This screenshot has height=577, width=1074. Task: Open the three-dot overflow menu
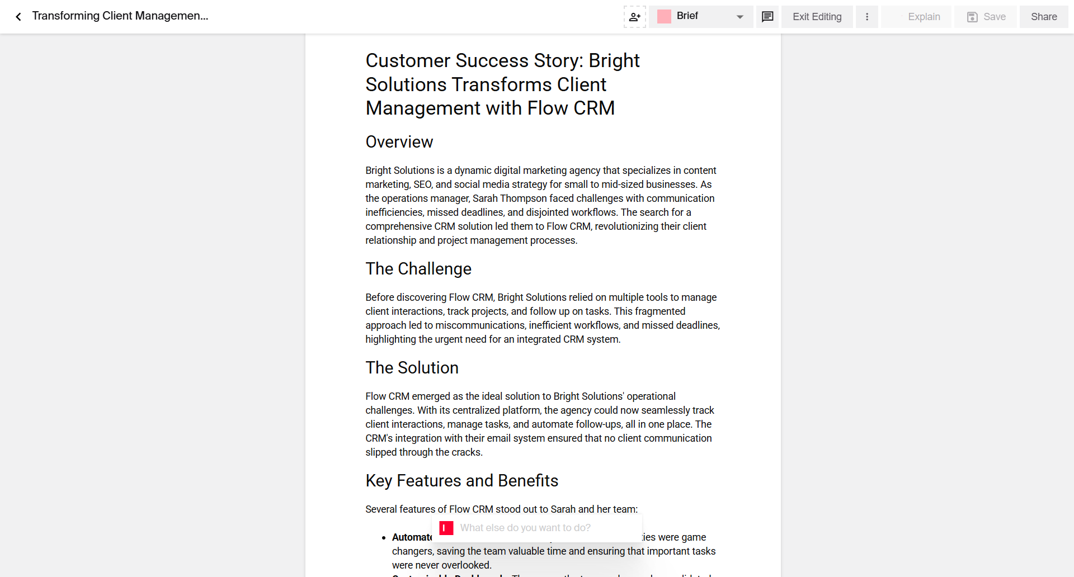pyautogui.click(x=866, y=17)
